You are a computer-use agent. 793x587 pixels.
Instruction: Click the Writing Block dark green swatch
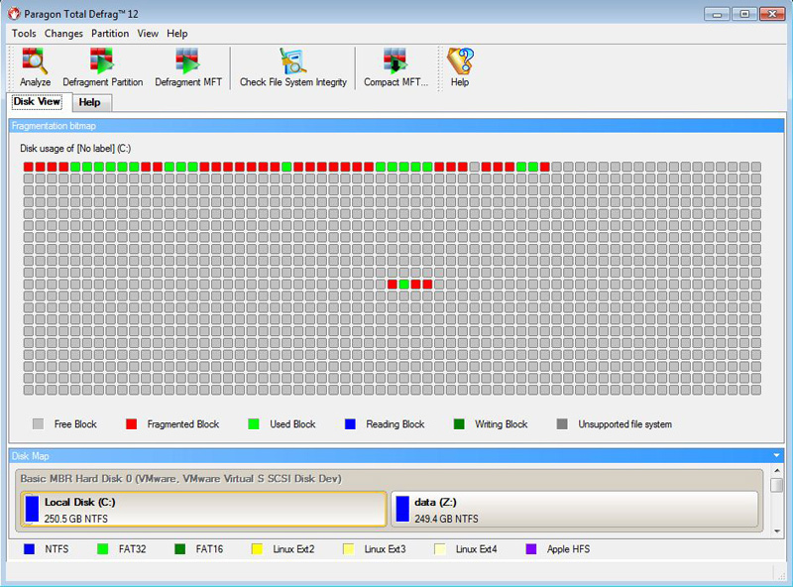[459, 424]
